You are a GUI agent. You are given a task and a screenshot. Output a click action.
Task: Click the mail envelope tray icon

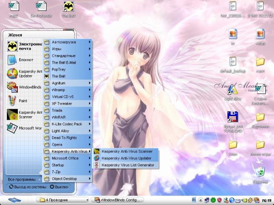pyautogui.click(x=238, y=200)
